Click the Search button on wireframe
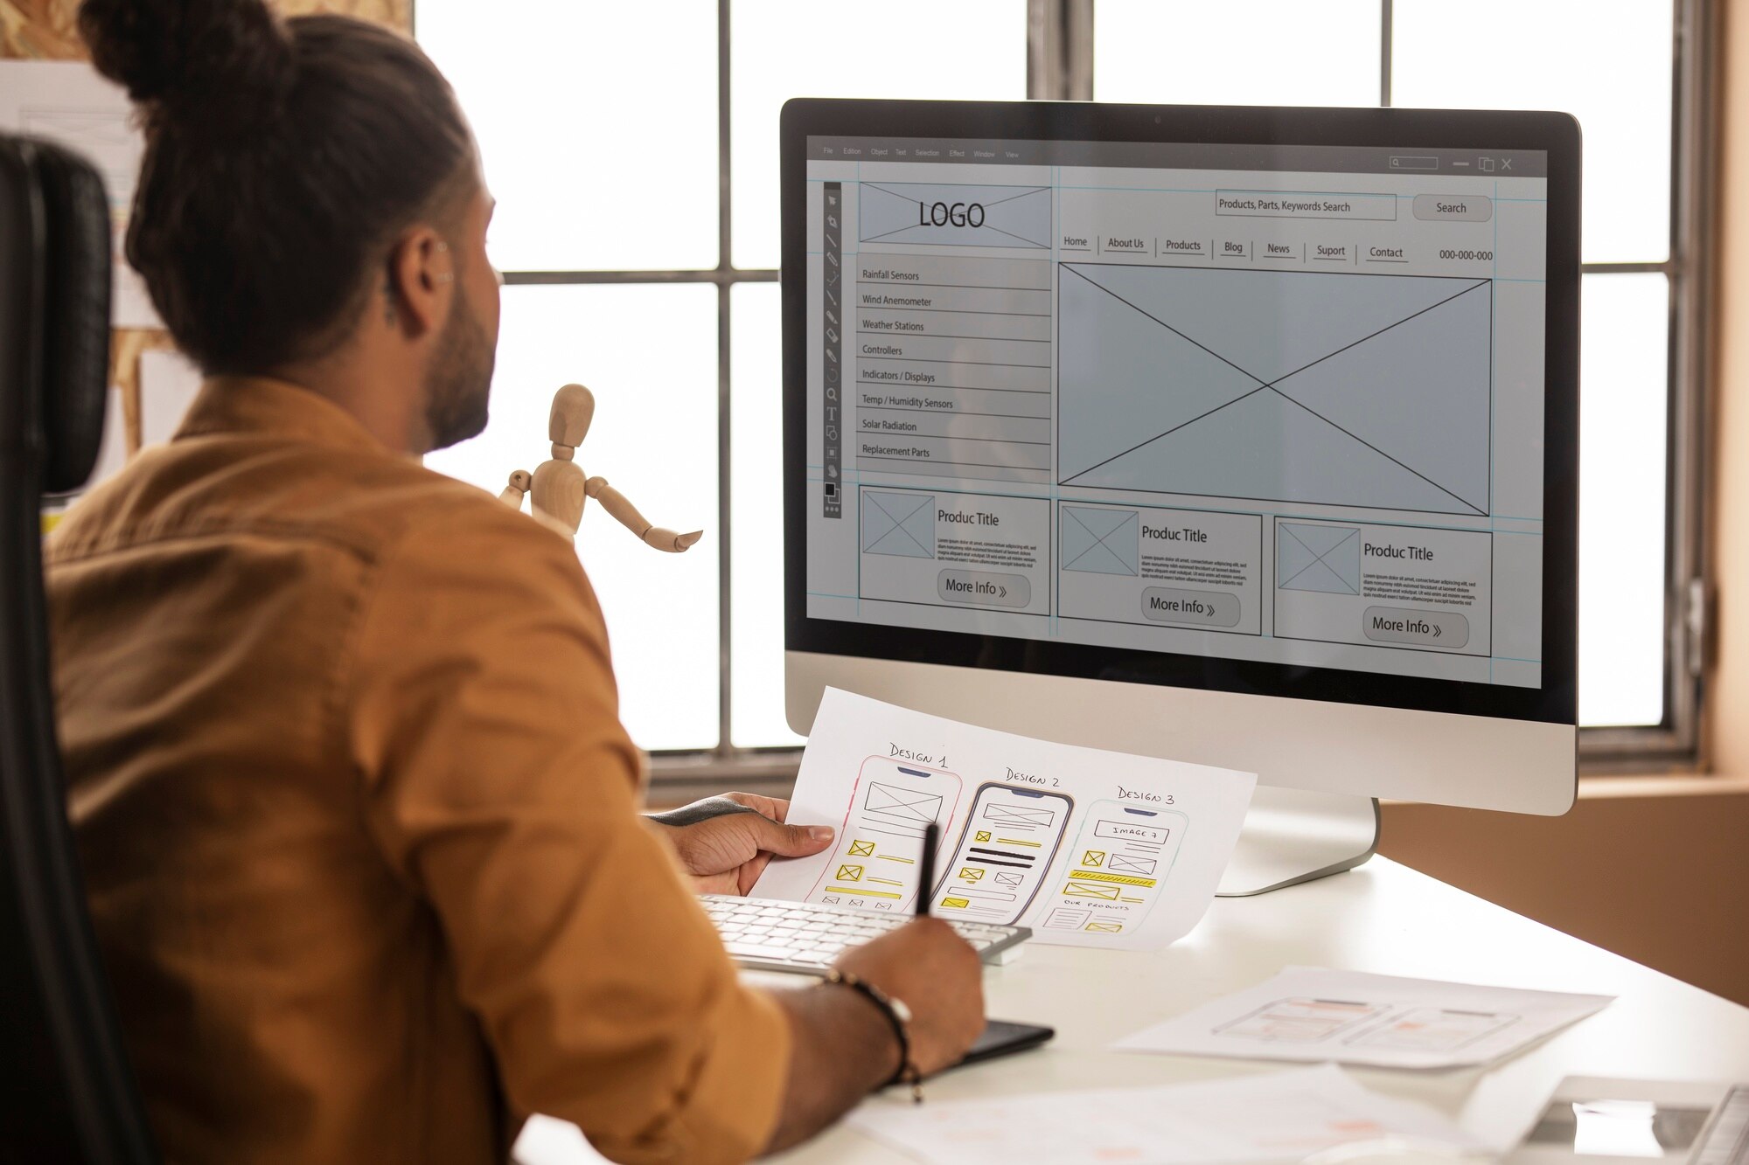Screen dimensions: 1749x1165 tap(1453, 211)
